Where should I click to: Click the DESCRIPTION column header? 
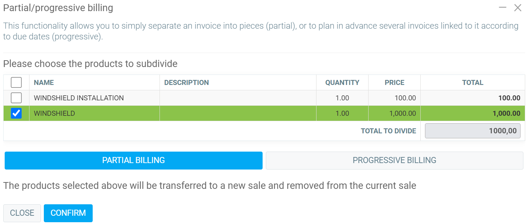click(186, 82)
